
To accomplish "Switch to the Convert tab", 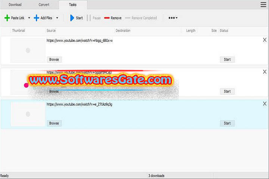I will [44, 4].
